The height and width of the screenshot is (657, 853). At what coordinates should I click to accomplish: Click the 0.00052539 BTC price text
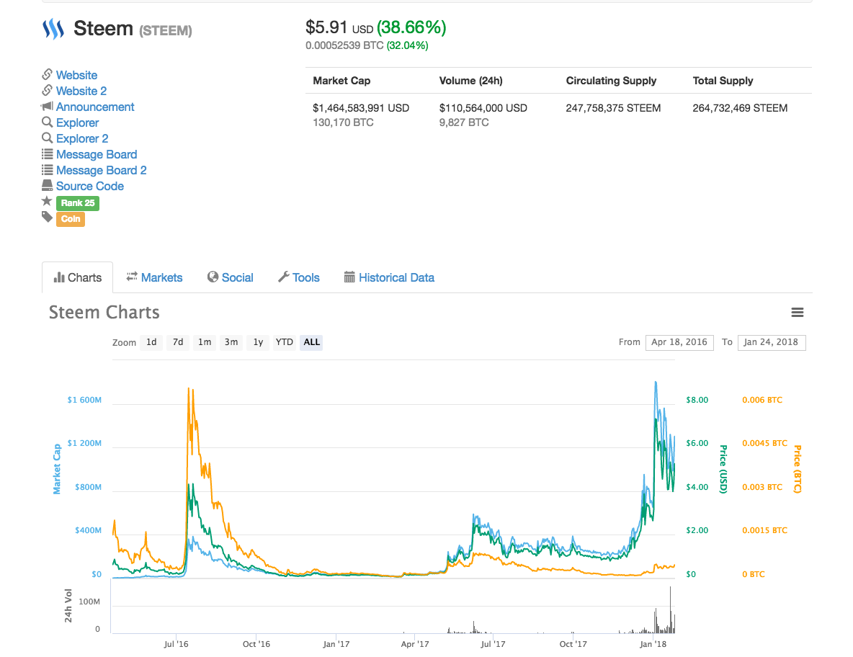click(344, 45)
